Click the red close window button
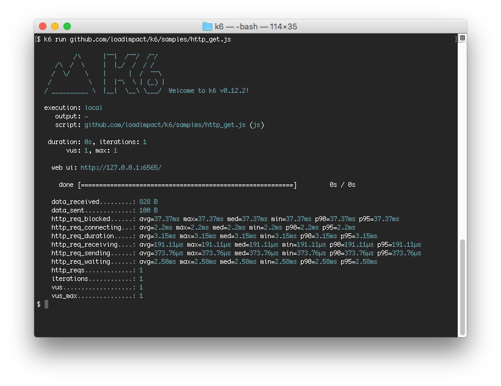 (x=43, y=26)
